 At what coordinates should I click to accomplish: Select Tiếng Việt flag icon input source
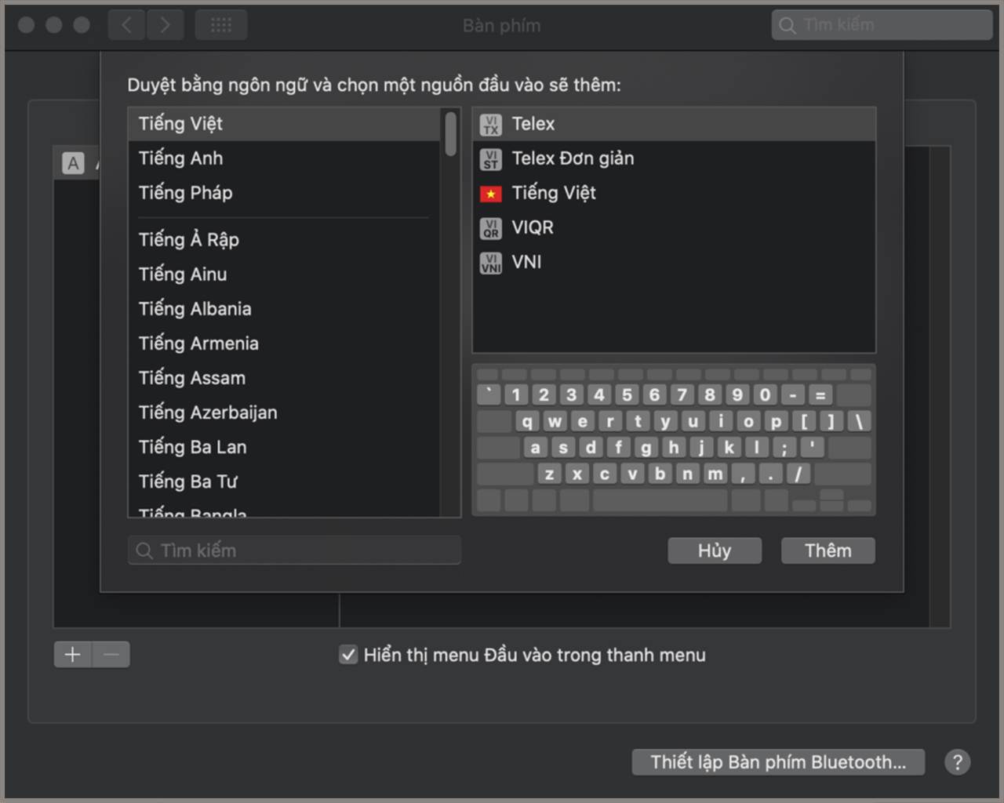point(491,194)
